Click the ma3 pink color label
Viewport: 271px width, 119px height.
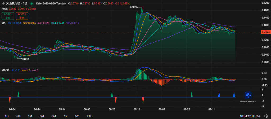pyautogui.click(x=43, y=23)
